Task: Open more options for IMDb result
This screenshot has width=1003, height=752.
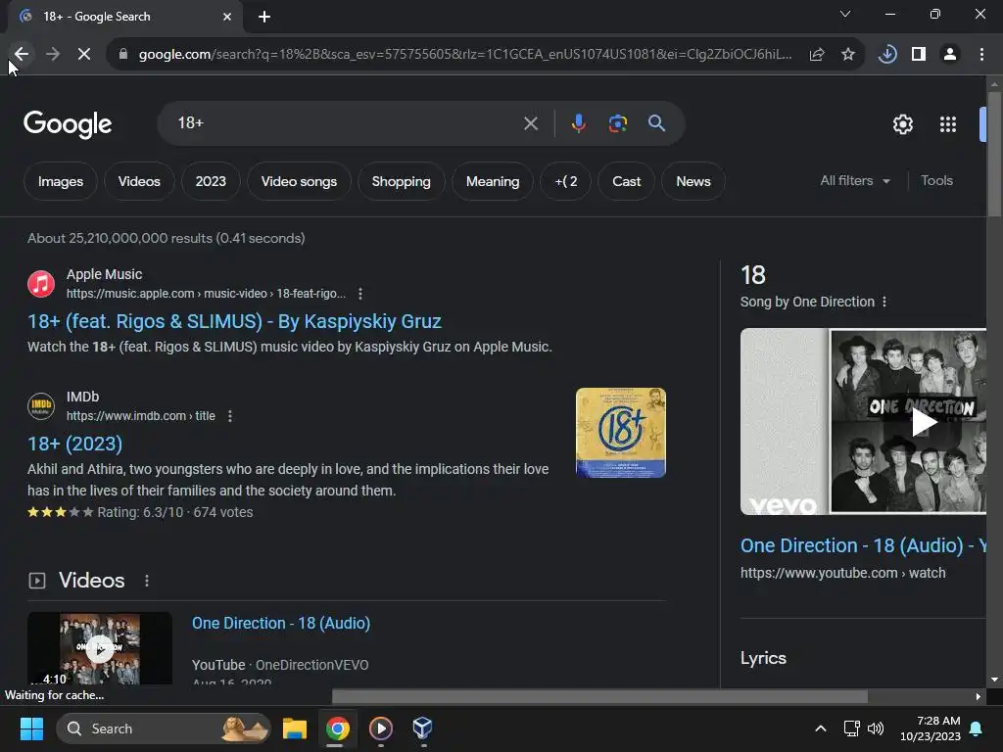Action: (230, 416)
